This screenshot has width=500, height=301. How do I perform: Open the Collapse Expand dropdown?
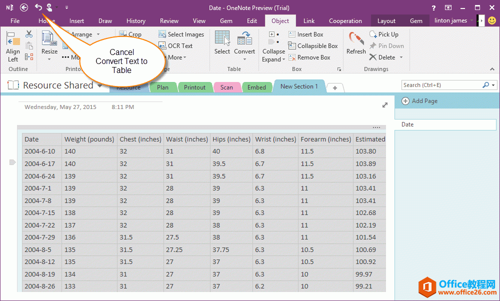(x=273, y=55)
